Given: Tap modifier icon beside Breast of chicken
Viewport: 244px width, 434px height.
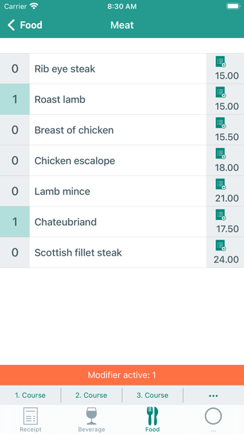Looking at the screenshot, I should pyautogui.click(x=221, y=123).
